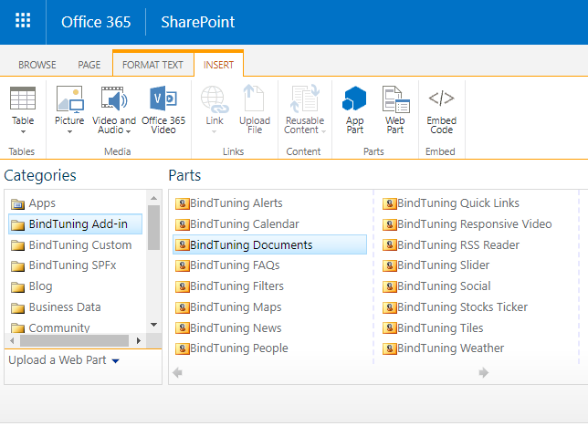The height and width of the screenshot is (426, 588).
Task: Click the BindTuning FAQs part icon
Action: click(x=183, y=265)
